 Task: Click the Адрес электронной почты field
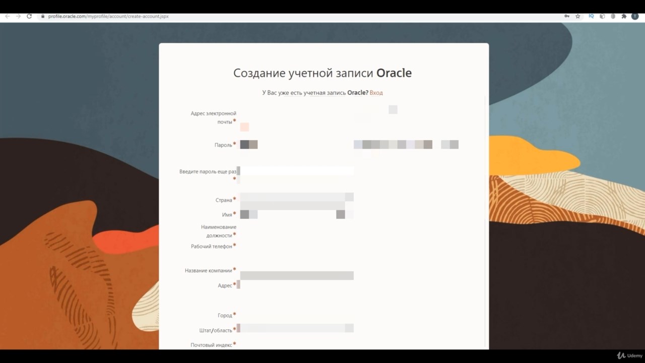click(296, 118)
